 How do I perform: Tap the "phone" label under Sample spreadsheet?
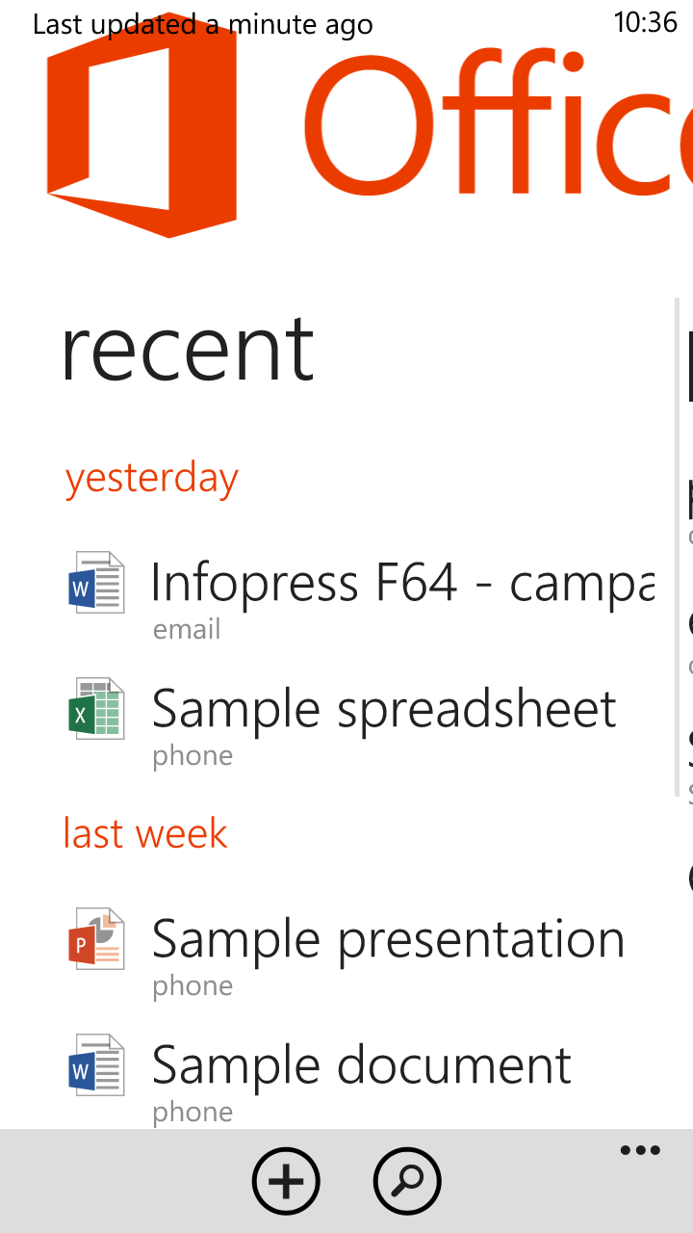coord(192,755)
